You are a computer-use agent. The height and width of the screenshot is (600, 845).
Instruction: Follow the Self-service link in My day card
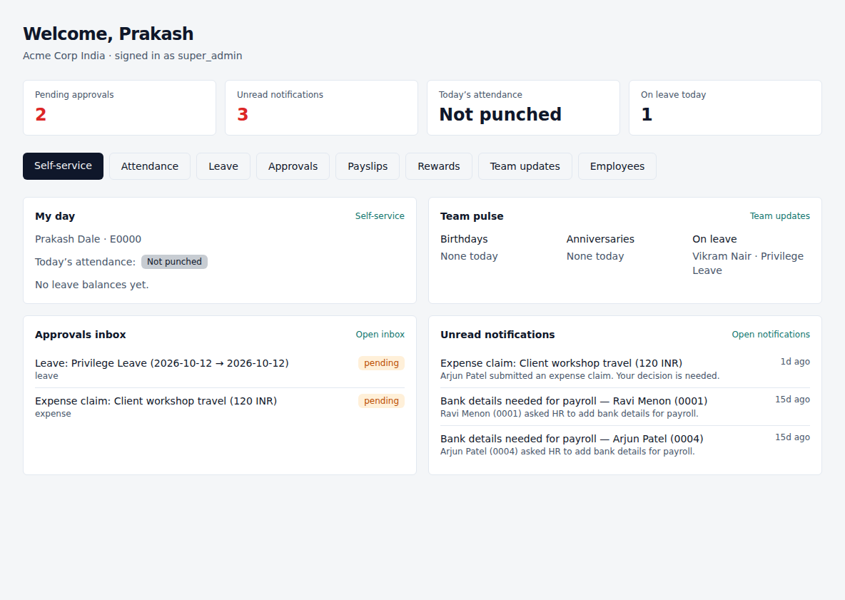pyautogui.click(x=380, y=216)
